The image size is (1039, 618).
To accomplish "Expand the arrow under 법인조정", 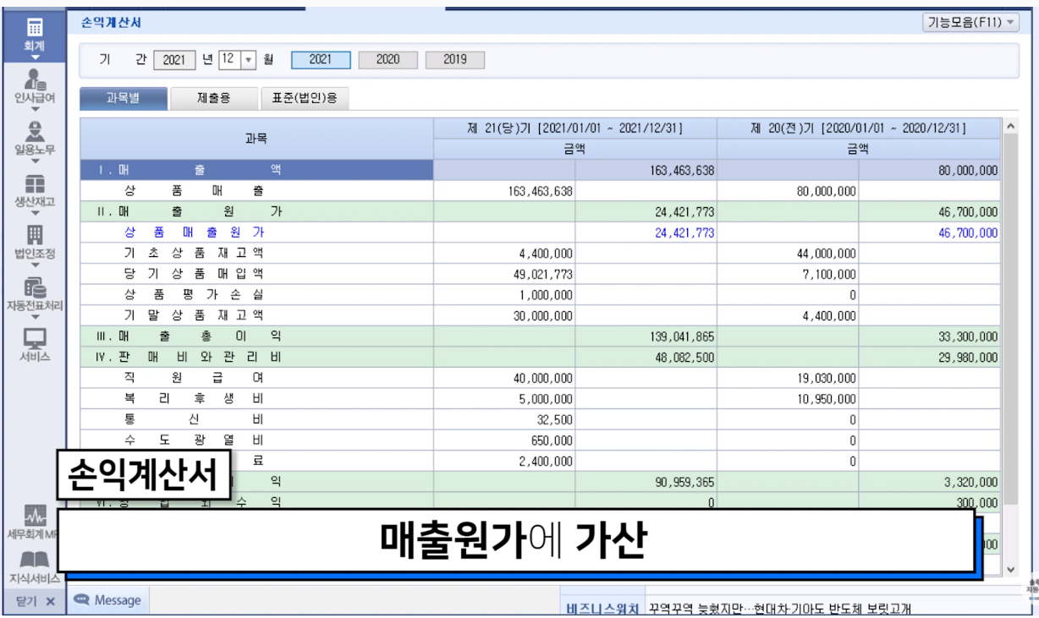I will point(35,265).
